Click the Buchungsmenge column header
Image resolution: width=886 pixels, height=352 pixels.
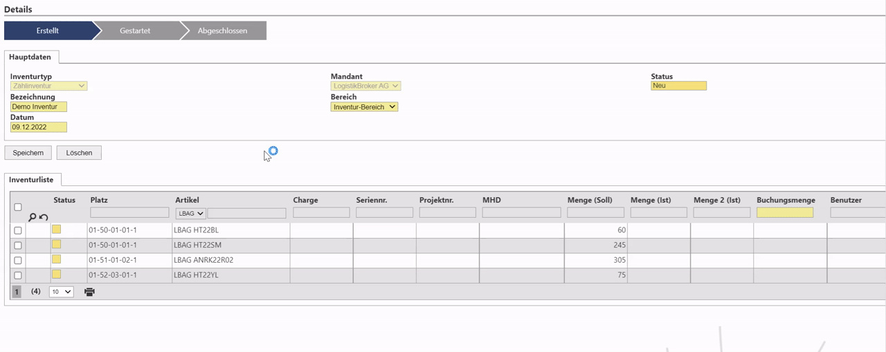pyautogui.click(x=786, y=201)
